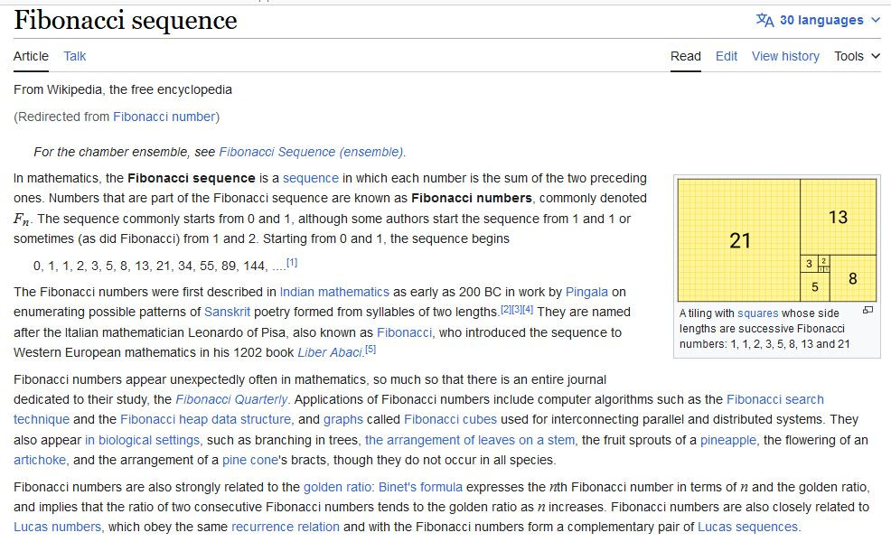Image resolution: width=891 pixels, height=542 pixels.
Task: Open the Liber Abaci link
Action: pyautogui.click(x=330, y=351)
